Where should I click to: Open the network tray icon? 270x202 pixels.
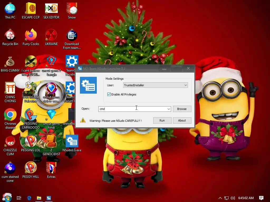226,198
